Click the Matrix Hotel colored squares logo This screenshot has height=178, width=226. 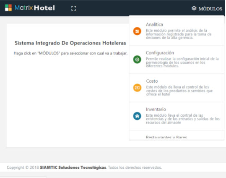pos(8,8)
